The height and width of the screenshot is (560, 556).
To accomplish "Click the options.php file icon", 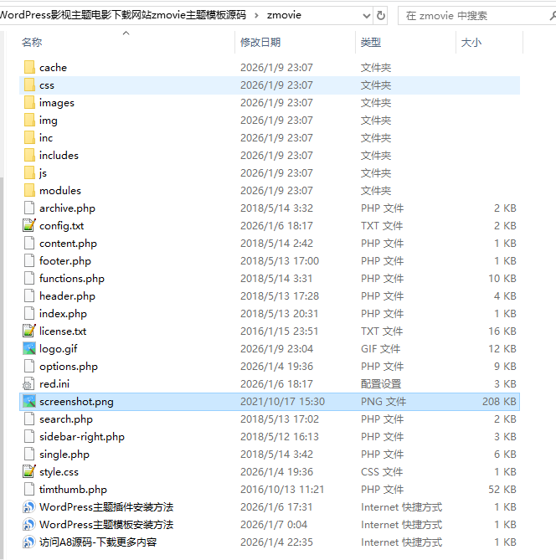I will tap(29, 366).
